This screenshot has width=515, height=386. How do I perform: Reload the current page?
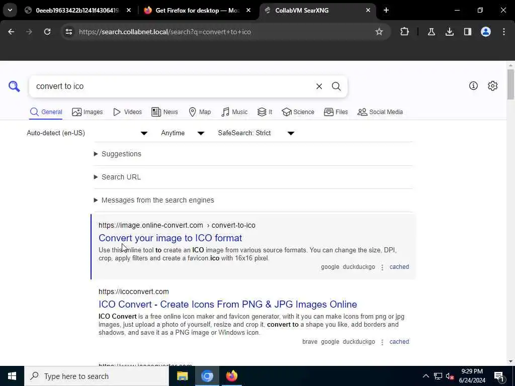[47, 32]
